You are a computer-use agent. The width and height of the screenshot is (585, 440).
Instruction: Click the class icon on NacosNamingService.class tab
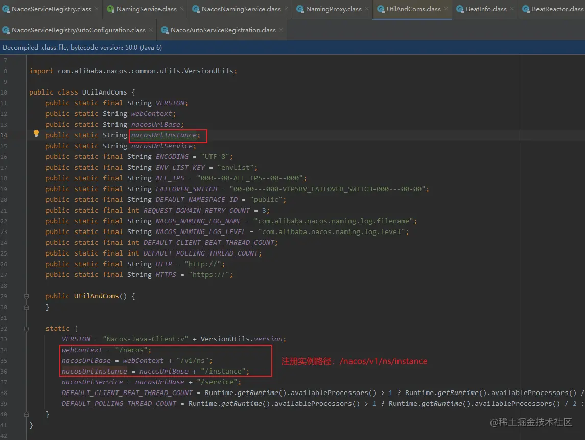pos(196,9)
